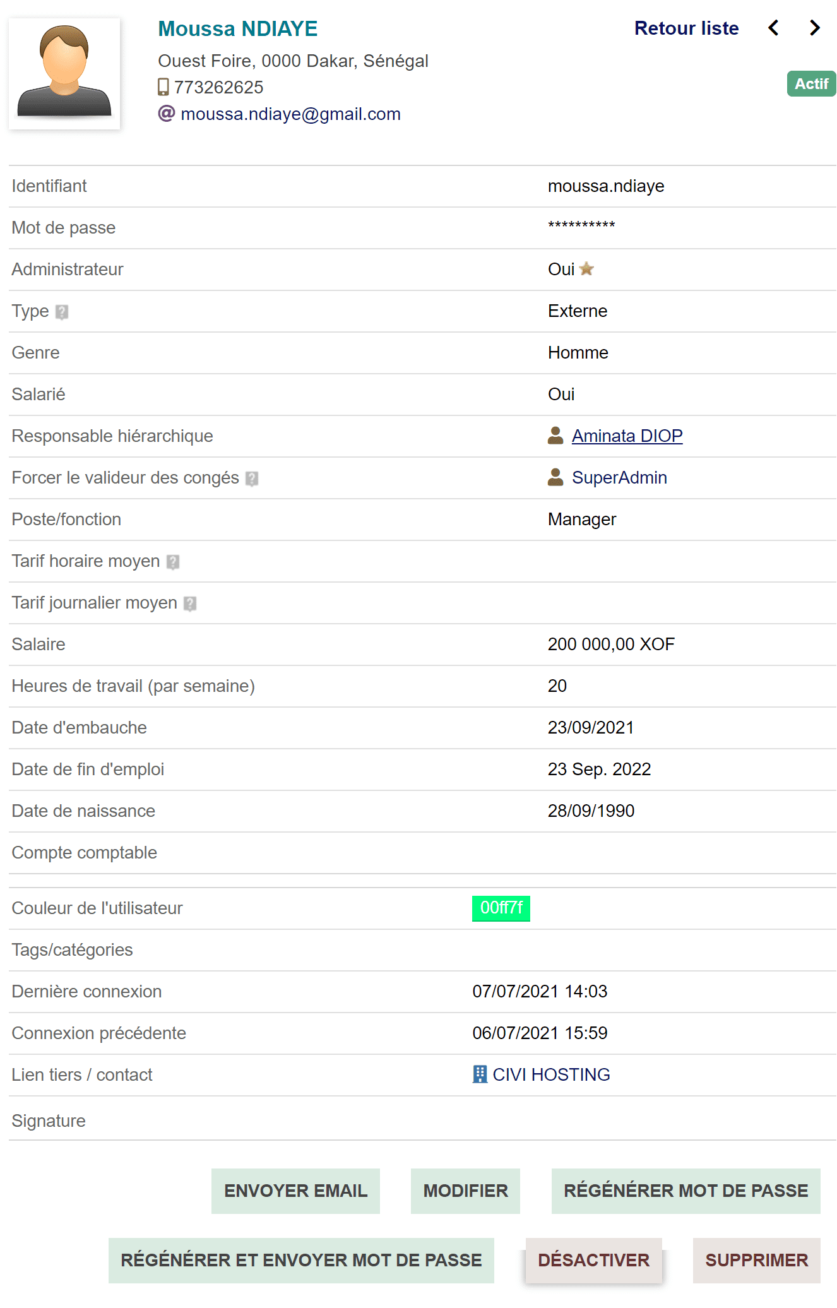This screenshot has height=1308, width=837.
Task: Click the building icon beside CIVI HOSTING
Action: pyautogui.click(x=480, y=1074)
